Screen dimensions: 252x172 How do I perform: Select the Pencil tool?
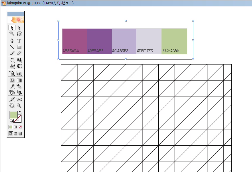tap(19, 53)
